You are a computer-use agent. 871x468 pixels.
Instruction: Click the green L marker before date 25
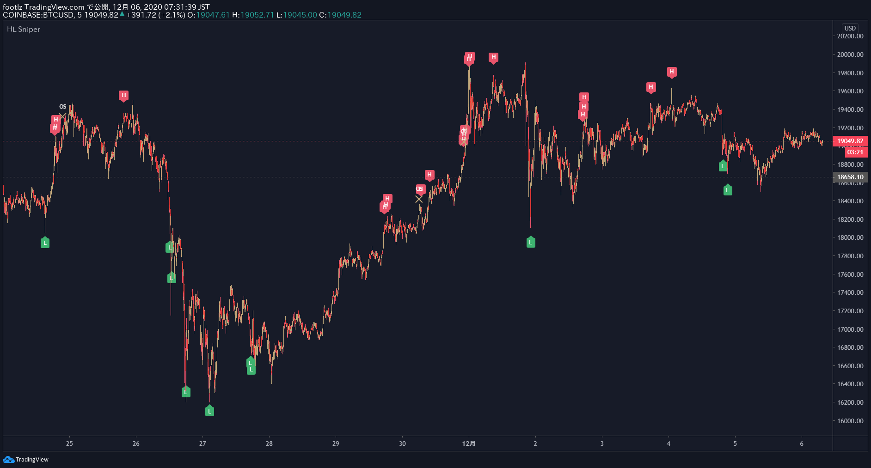(x=45, y=243)
